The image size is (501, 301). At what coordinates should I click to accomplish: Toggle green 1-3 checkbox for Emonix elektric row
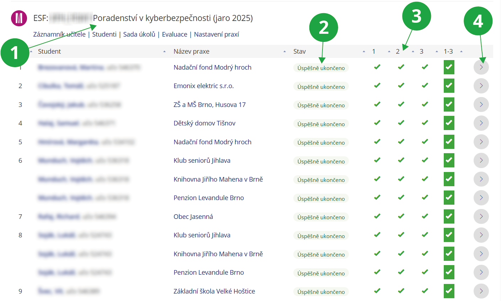(449, 86)
